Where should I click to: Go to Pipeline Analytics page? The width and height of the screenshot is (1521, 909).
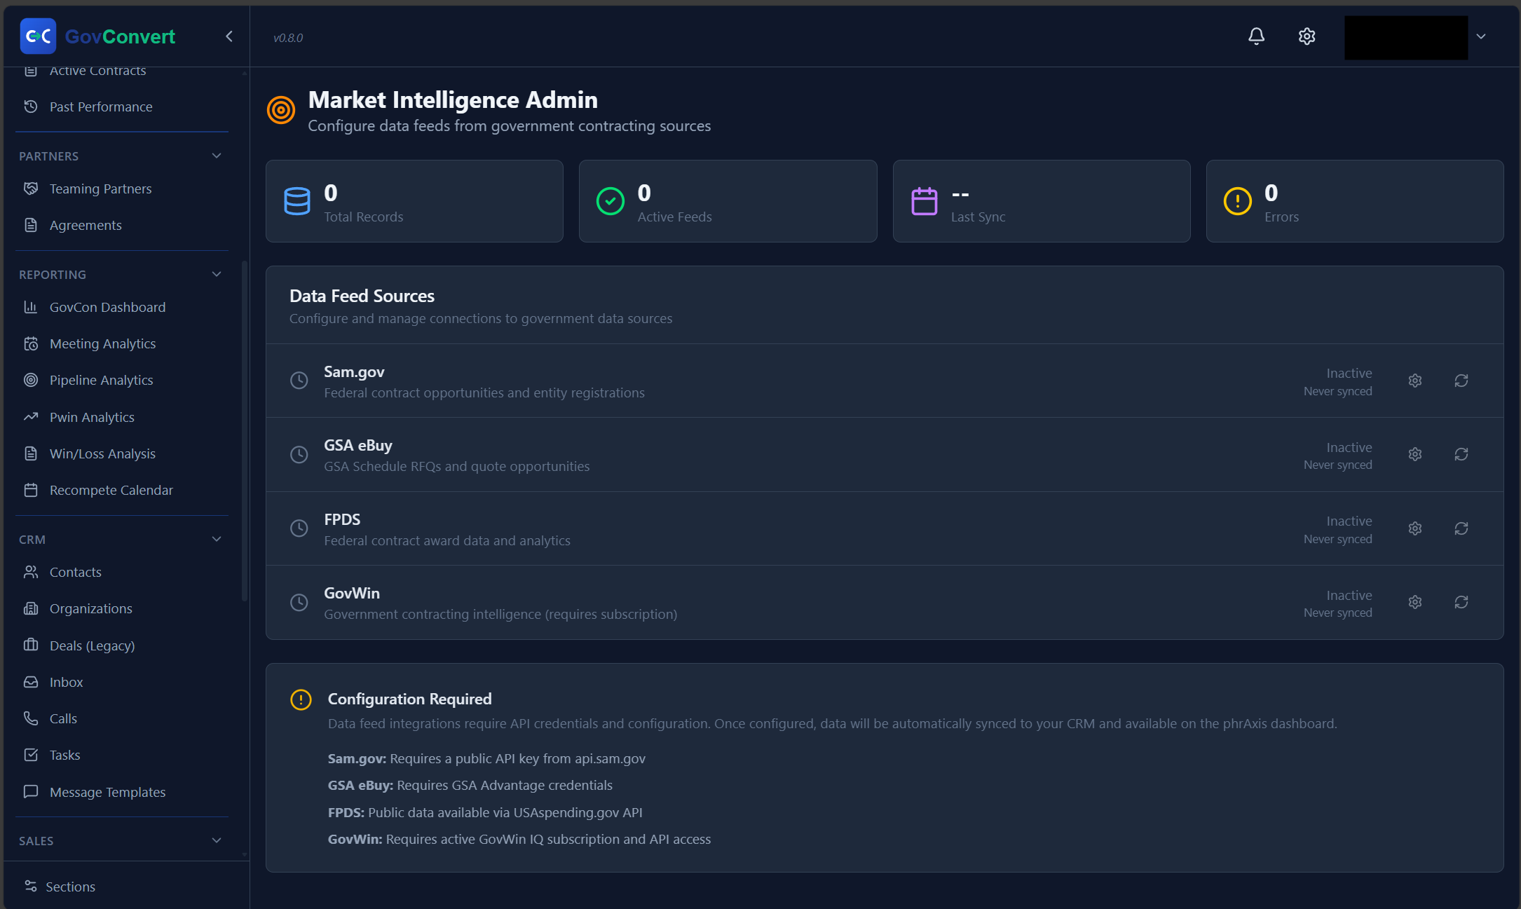pyautogui.click(x=101, y=380)
